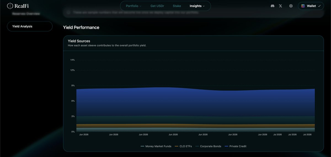Click the blue Private Credit legend line
The width and height of the screenshot is (331, 157).
point(226,146)
